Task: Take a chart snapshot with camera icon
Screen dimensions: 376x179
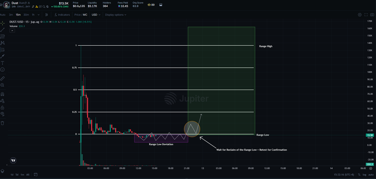Action: tap(372, 15)
